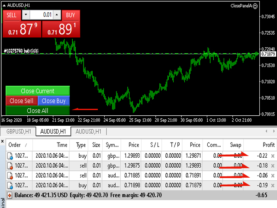
Task: Click the dark green Close All button
Action: 38,110
